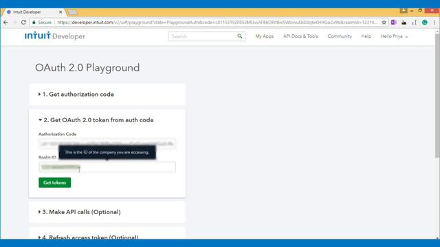
Task: Close the Intuit Developer tab
Action: (x=60, y=12)
